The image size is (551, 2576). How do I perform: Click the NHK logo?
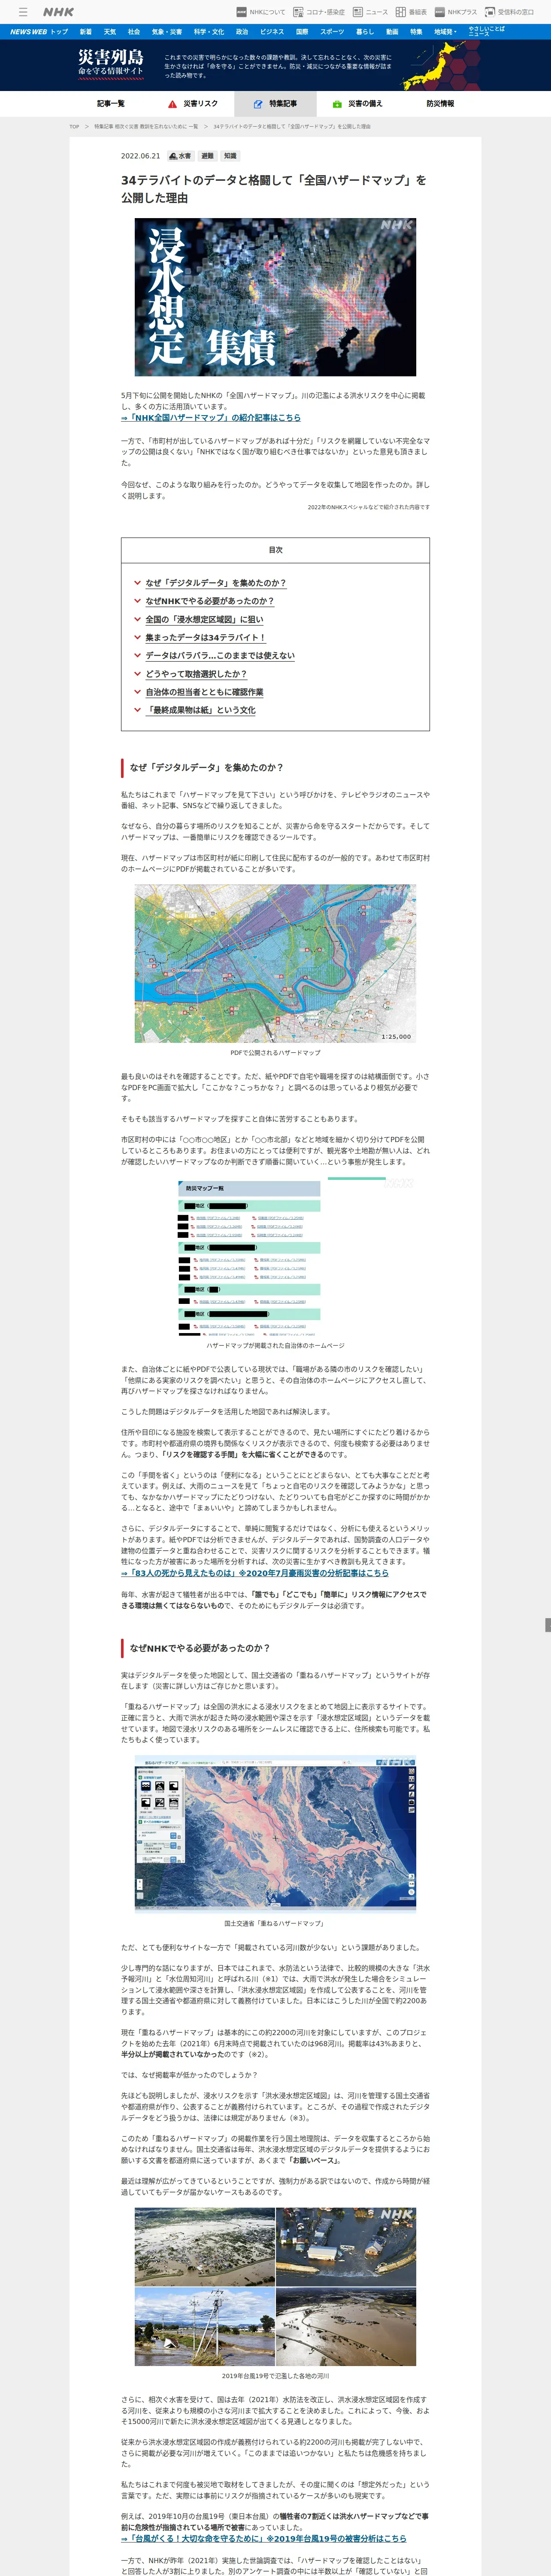point(58,12)
